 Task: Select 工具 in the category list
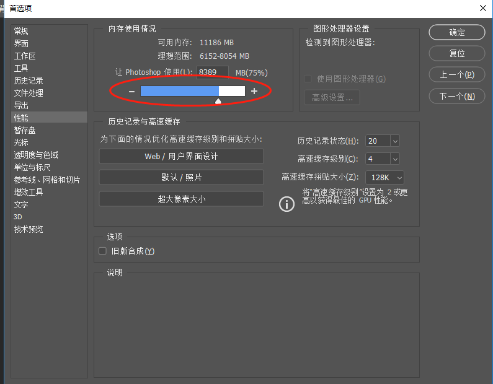coord(49,68)
